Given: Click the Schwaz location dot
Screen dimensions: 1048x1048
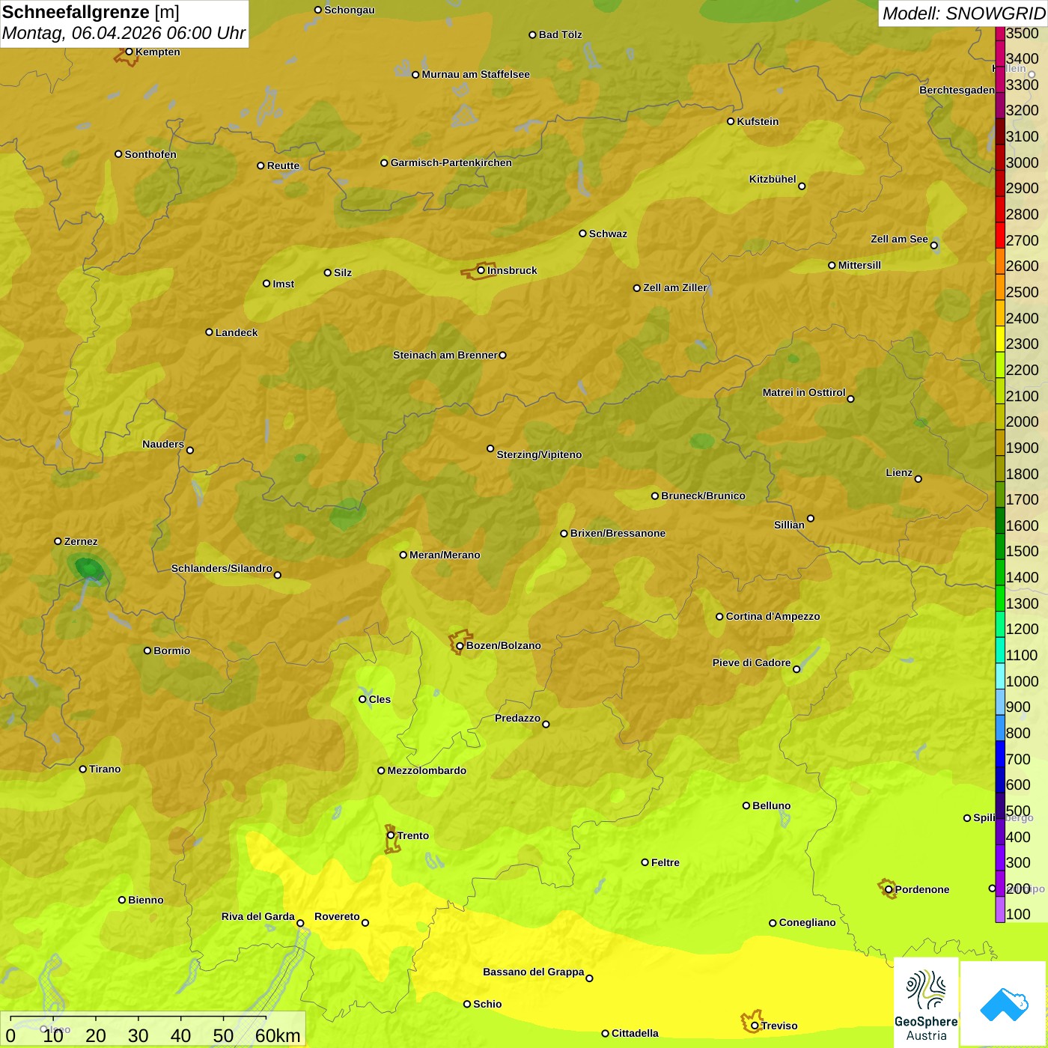Looking at the screenshot, I should [582, 234].
